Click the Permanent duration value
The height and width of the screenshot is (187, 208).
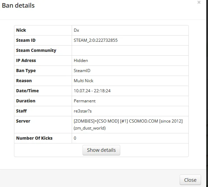point(85,101)
